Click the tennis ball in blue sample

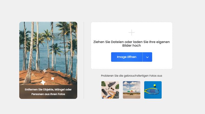coord(155,85)
